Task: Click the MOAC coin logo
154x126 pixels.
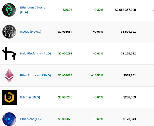Action: pos(9,32)
